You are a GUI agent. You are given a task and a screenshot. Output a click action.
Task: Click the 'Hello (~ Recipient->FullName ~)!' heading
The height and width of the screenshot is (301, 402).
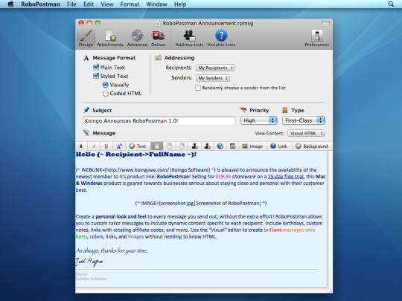(x=136, y=155)
